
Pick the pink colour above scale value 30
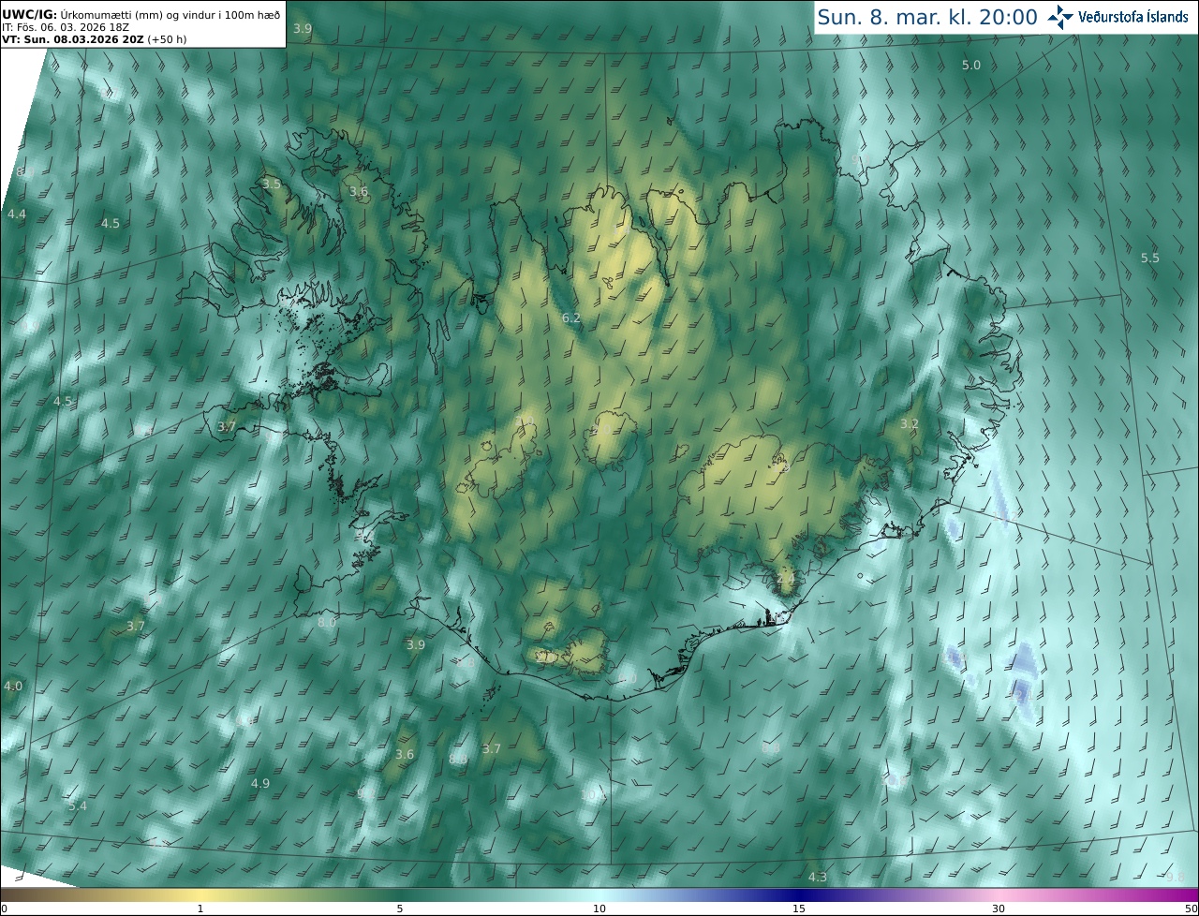tap(999, 894)
